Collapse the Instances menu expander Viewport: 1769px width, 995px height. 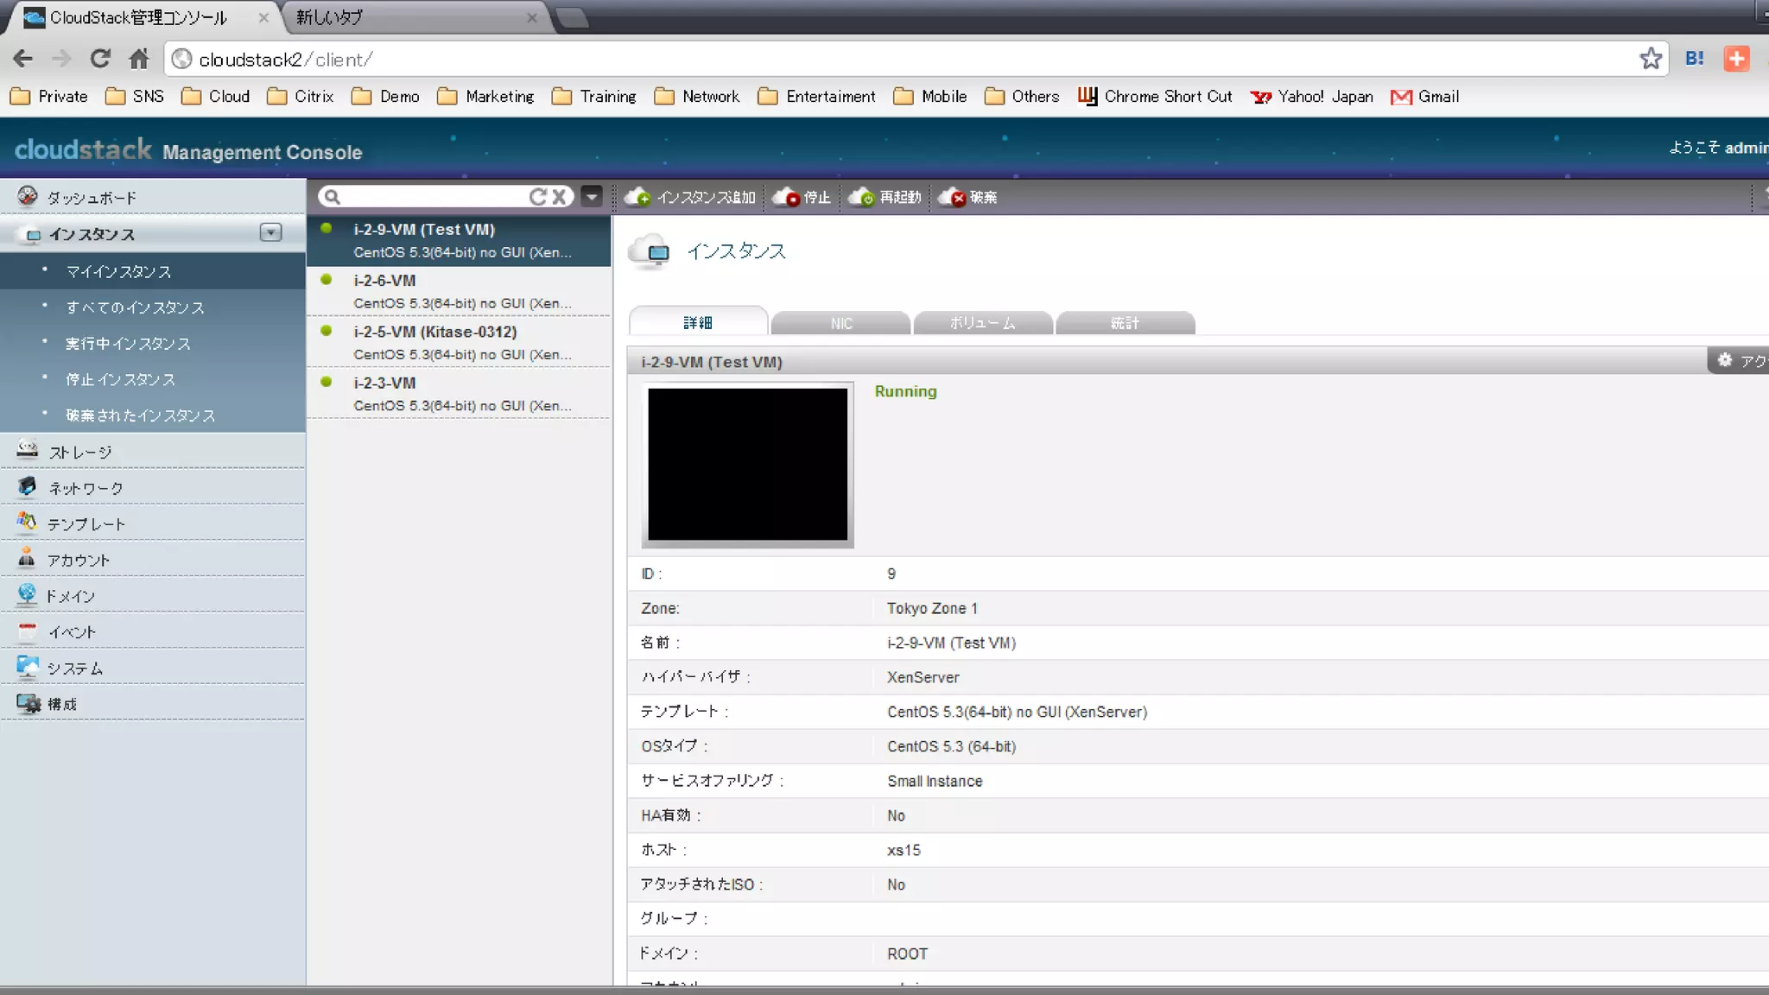click(270, 232)
